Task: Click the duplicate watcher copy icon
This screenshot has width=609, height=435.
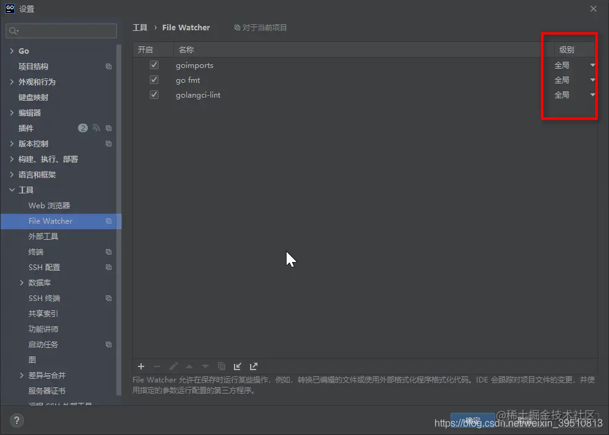Action: pos(221,366)
